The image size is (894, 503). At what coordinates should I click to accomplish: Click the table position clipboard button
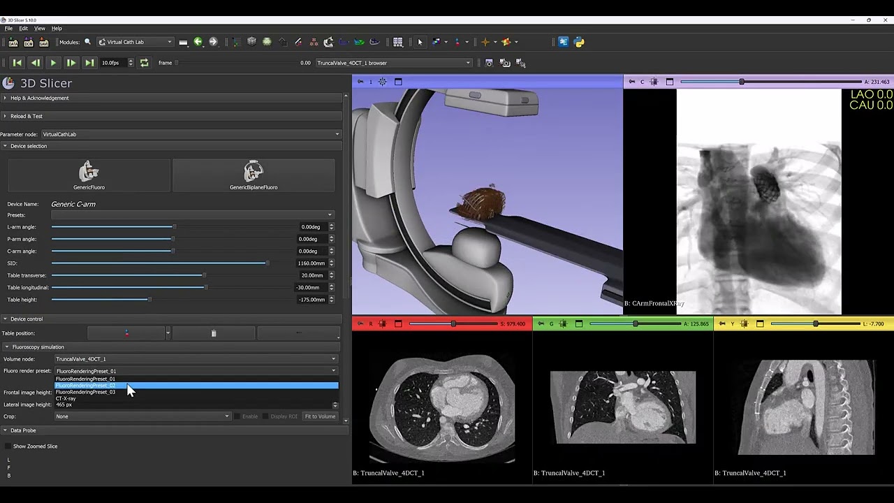point(214,333)
